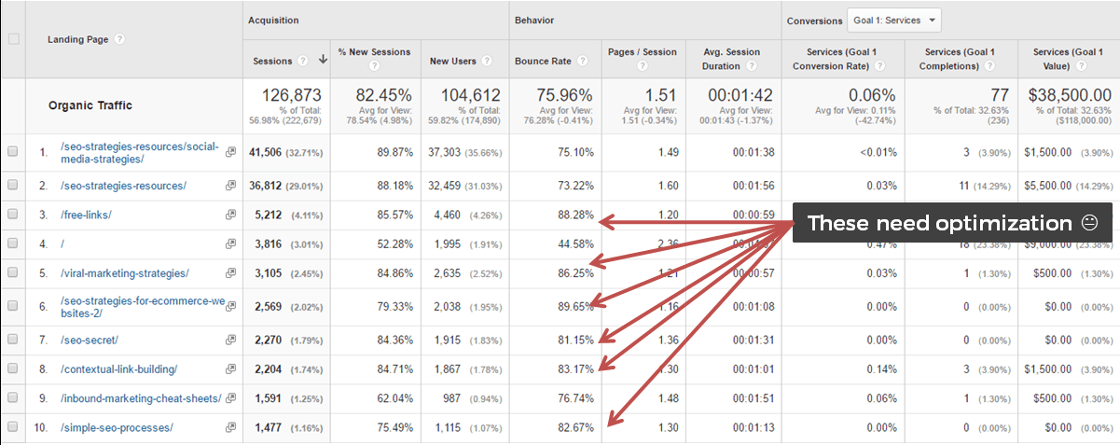The width and height of the screenshot is (1120, 445).
Task: Click the Sessions column sort arrow
Action: [x=323, y=61]
